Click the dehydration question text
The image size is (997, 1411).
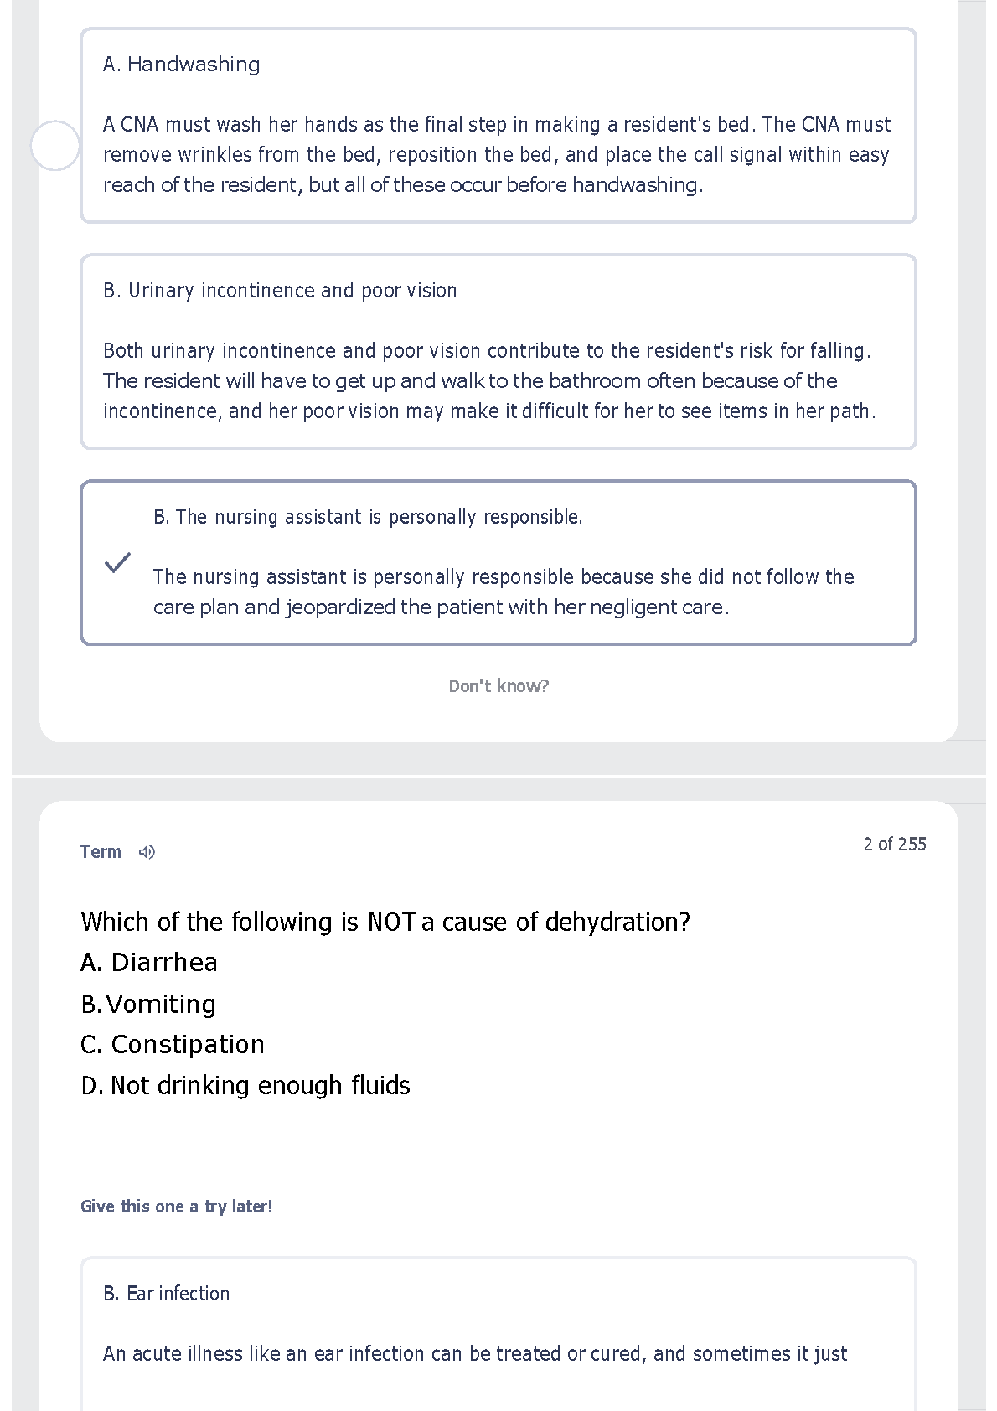point(385,922)
